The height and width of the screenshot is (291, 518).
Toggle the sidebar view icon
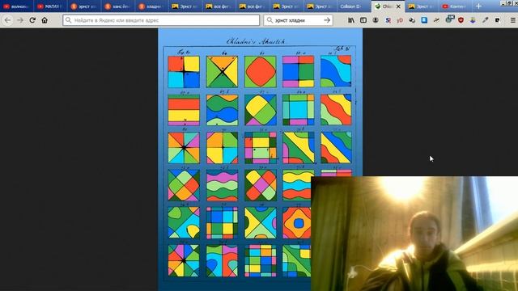(363, 20)
